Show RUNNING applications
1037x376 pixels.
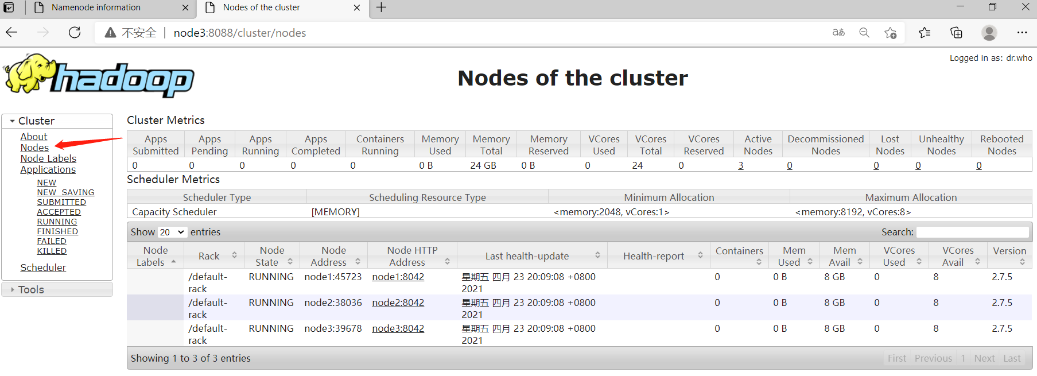tap(57, 222)
